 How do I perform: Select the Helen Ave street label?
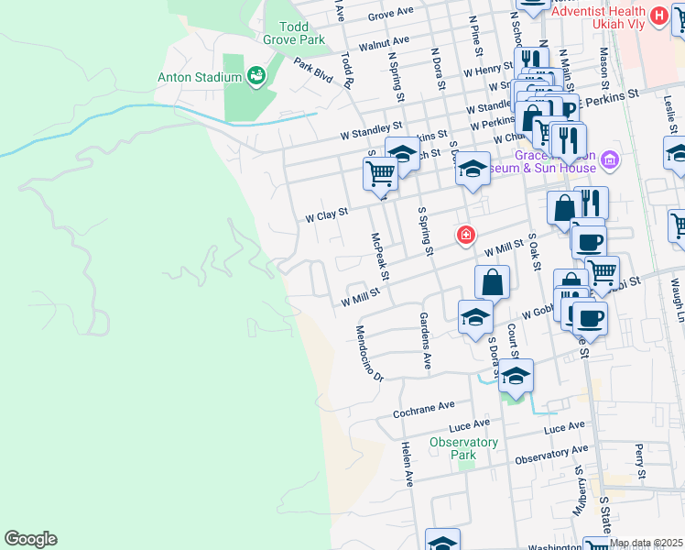tap(408, 465)
